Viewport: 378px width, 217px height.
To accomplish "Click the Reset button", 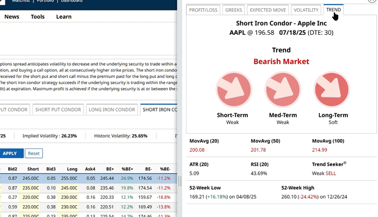I will 34,153.
